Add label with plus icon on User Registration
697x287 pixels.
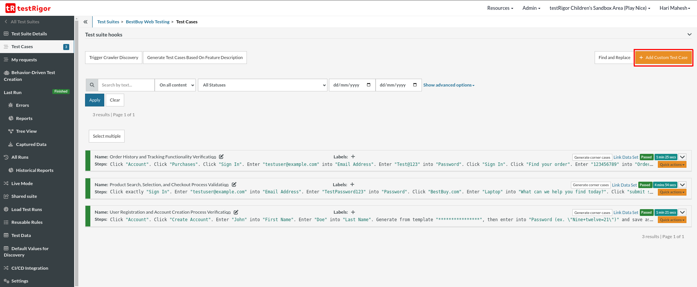click(353, 212)
